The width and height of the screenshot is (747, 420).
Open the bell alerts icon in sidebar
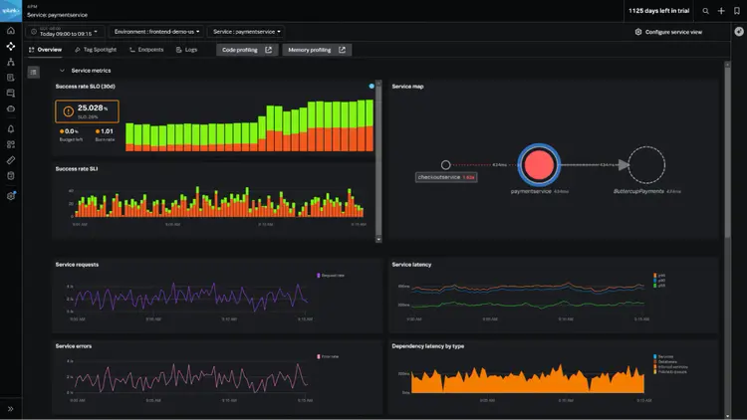point(11,129)
